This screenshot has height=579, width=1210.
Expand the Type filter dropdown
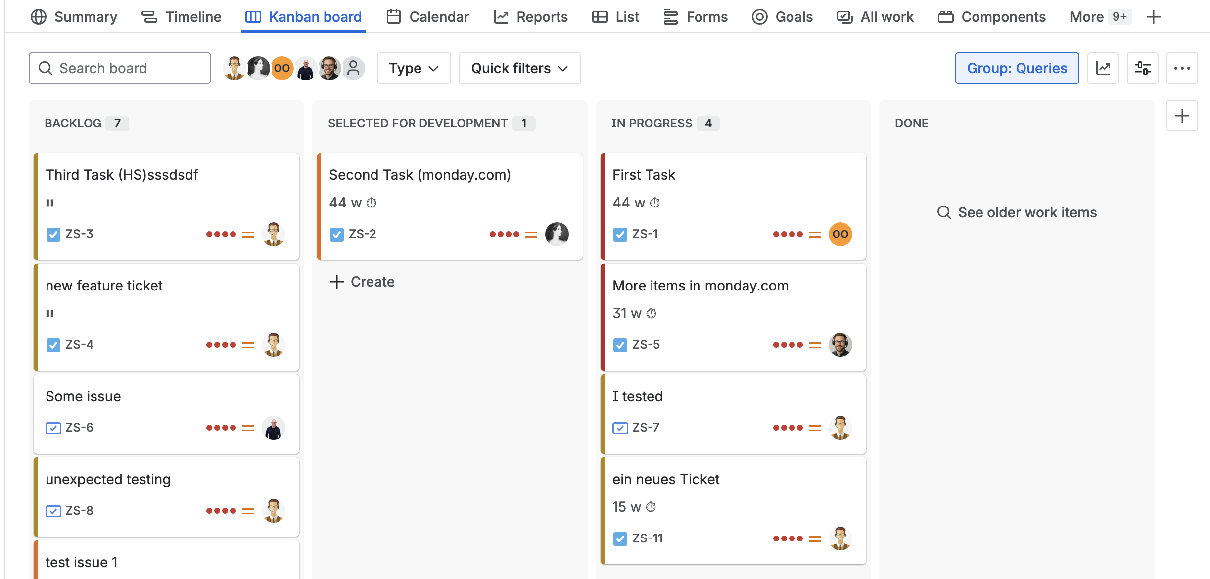click(x=414, y=68)
